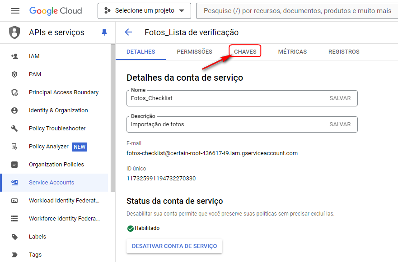Click the Organization Policies list icon
Viewport: 398px width, 262px height.
14,165
